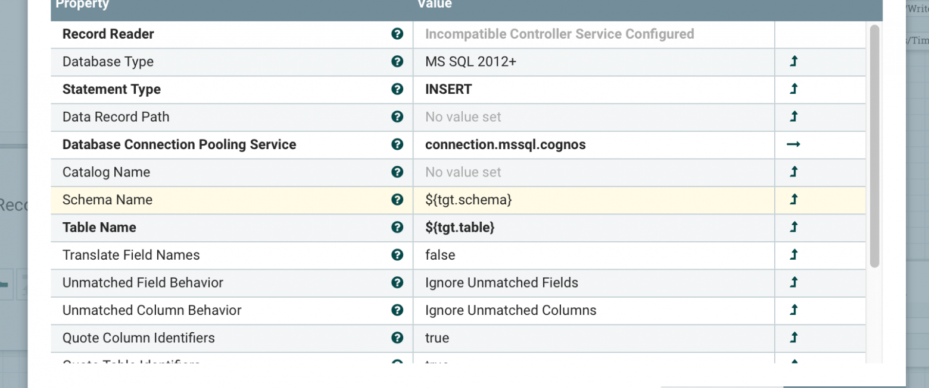The width and height of the screenshot is (929, 388).
Task: Show help tooltip for Database Type
Action: 397,61
